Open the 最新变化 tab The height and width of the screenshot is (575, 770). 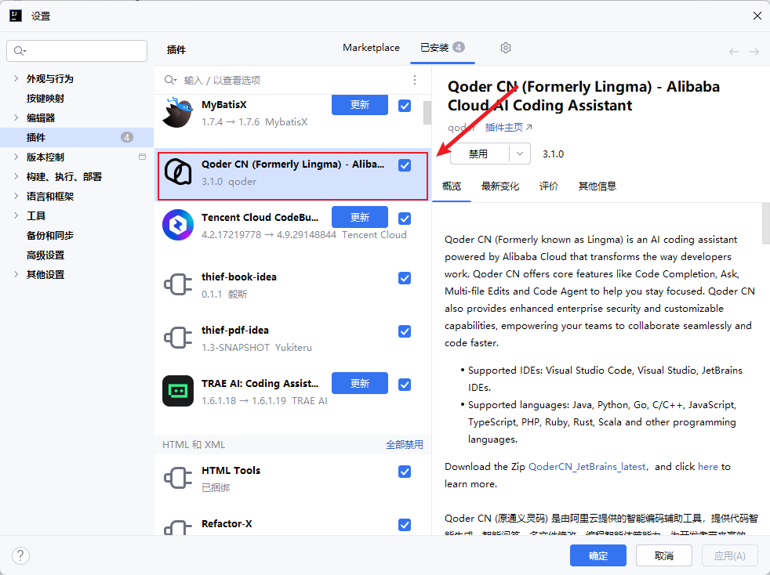(x=500, y=186)
